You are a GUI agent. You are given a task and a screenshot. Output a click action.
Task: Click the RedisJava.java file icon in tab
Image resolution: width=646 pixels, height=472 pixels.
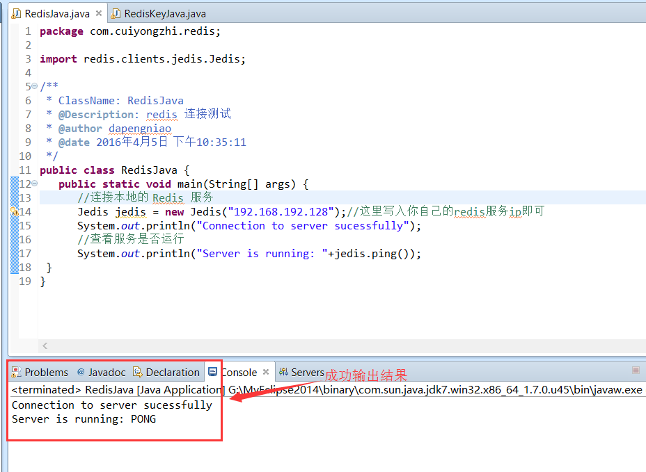(16, 13)
